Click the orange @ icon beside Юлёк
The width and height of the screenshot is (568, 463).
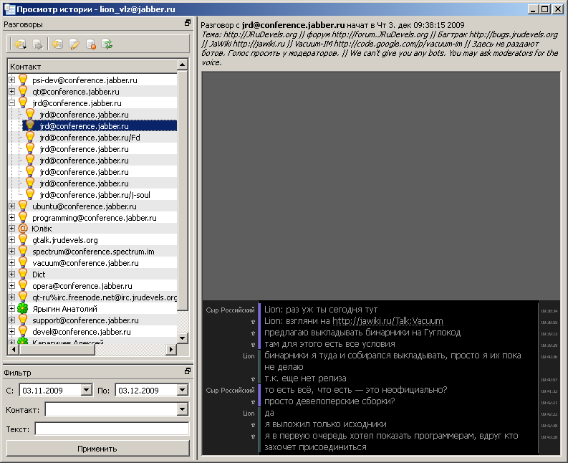(x=23, y=229)
